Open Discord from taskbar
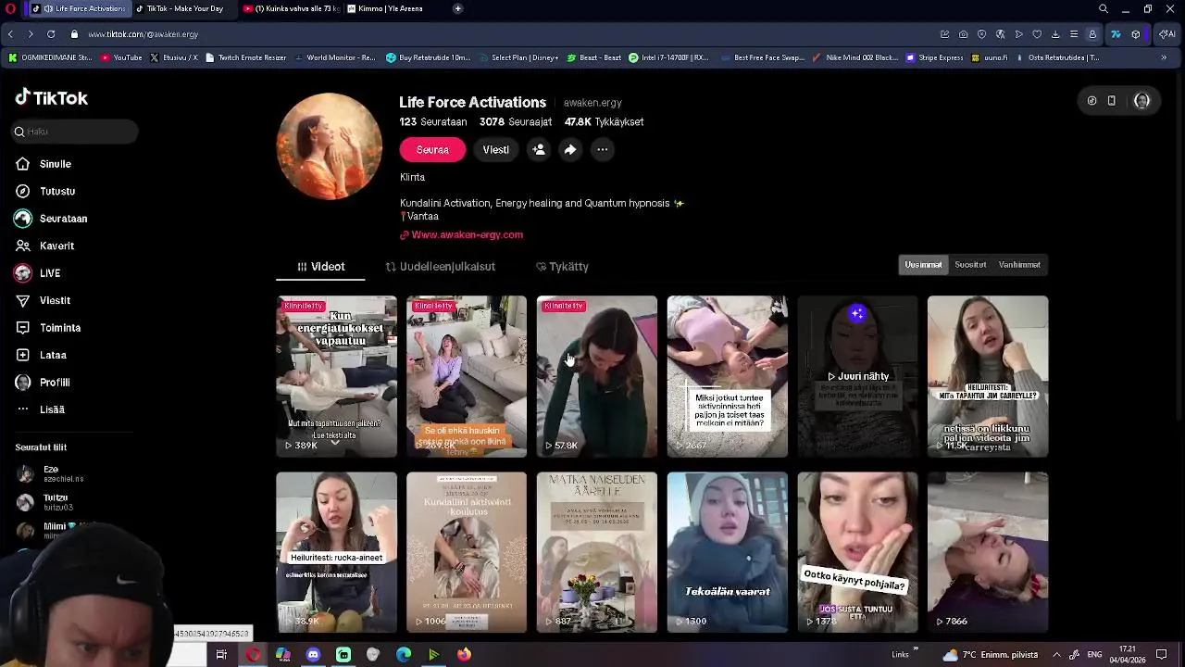Screen dimensions: 1185x667 (313, 655)
